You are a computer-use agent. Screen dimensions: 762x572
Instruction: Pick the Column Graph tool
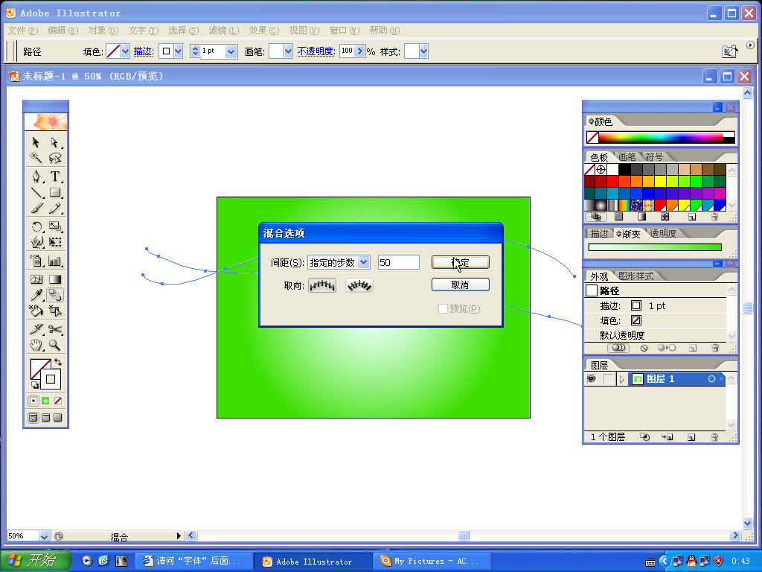pyautogui.click(x=54, y=261)
